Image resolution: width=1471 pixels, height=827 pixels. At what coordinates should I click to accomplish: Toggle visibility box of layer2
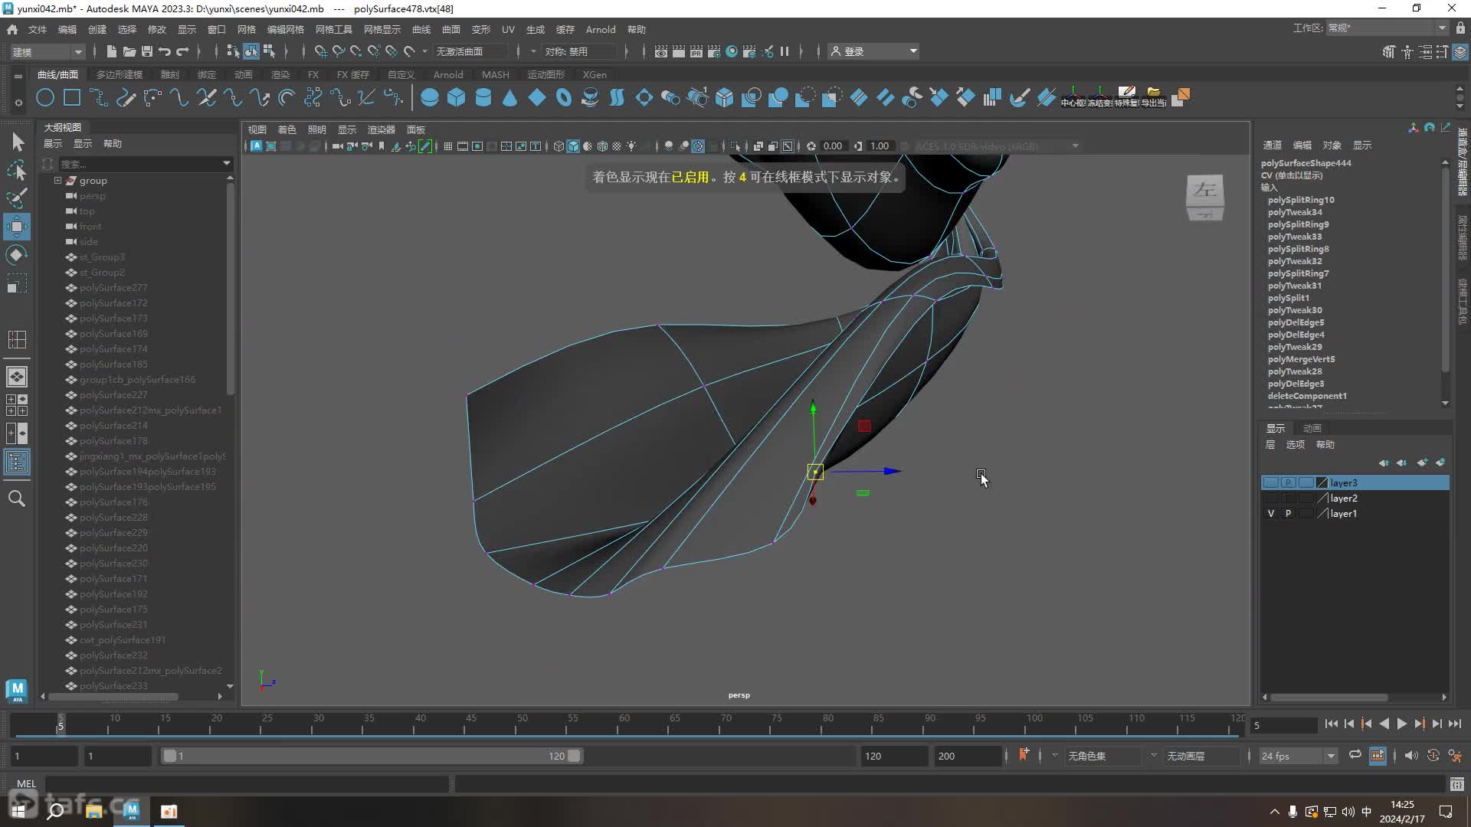[1271, 498]
